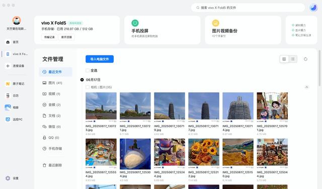The height and width of the screenshot is (189, 322).
Task: Click the 06月17日 date heading
Action: tap(93, 80)
